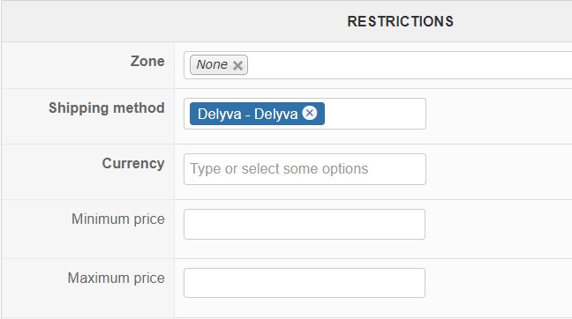Click empty space after the None tag
The width and height of the screenshot is (572, 319).
coord(409,65)
